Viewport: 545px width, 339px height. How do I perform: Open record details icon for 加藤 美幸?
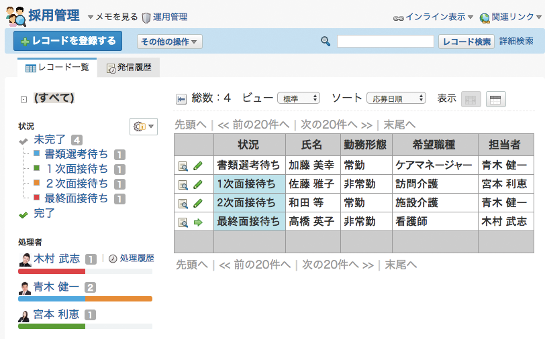[183, 166]
